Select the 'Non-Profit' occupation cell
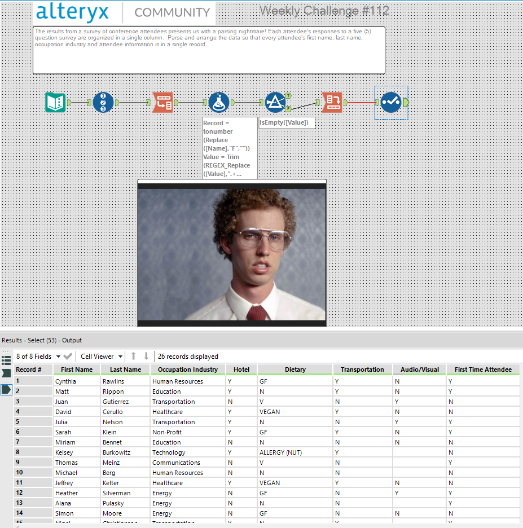This screenshot has width=523, height=528. click(187, 432)
